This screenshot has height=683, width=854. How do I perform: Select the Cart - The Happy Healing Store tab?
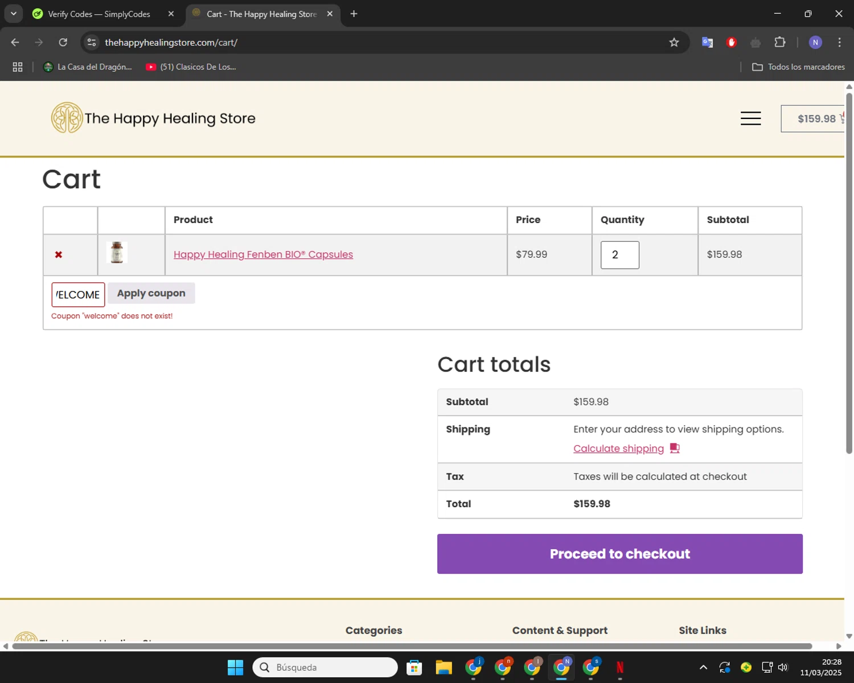(x=261, y=14)
